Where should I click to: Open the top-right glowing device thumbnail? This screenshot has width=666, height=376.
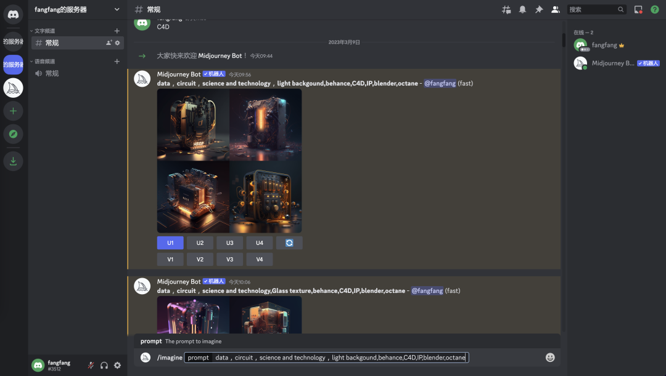pyautogui.click(x=266, y=125)
